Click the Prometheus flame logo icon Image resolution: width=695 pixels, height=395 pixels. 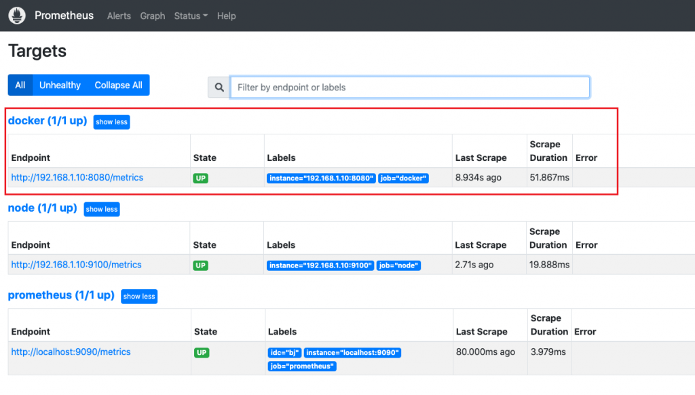pyautogui.click(x=17, y=16)
